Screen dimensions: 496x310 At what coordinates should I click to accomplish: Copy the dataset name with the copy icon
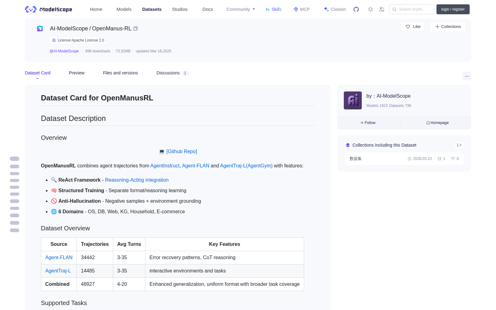point(135,29)
